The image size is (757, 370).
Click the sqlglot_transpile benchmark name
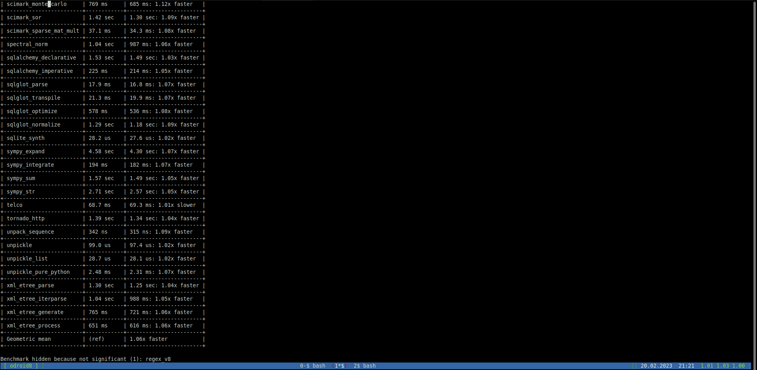click(x=34, y=98)
